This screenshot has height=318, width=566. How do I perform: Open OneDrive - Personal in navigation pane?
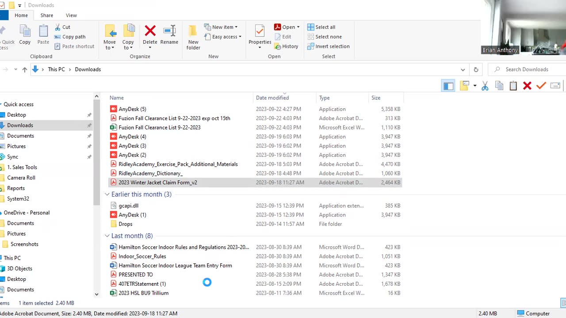coord(27,213)
